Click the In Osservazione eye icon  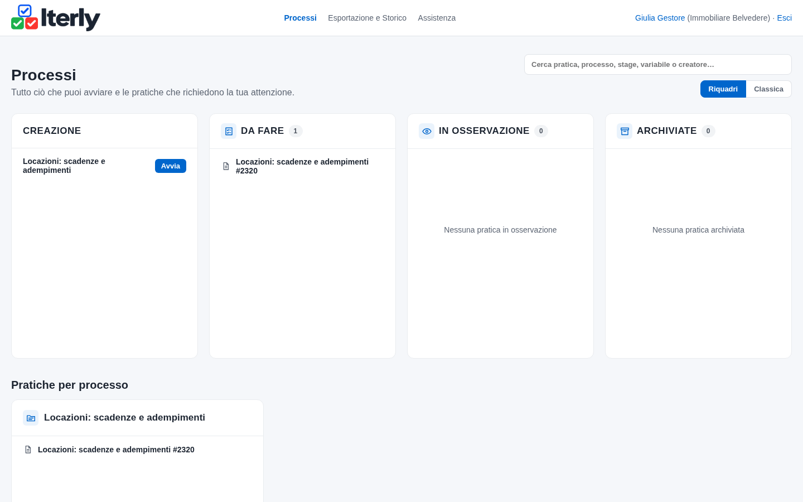[x=427, y=131]
